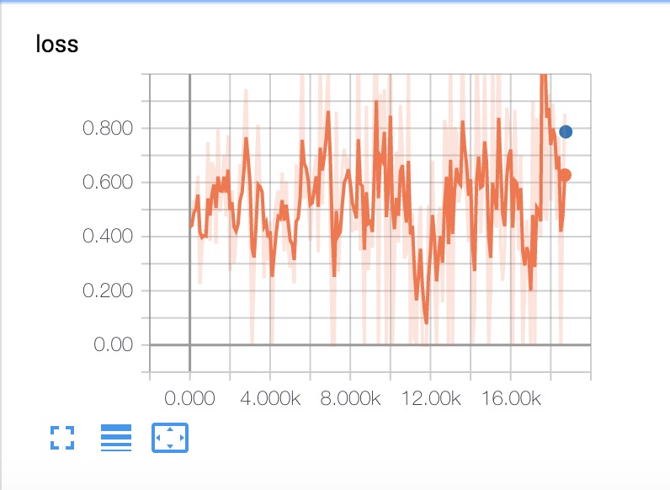Image resolution: width=670 pixels, height=490 pixels.
Task: Expand the loss chart panel size
Action: 62,438
